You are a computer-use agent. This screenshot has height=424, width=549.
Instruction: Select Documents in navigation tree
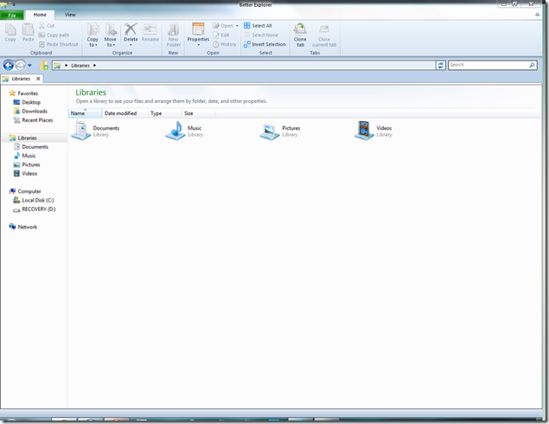coord(30,147)
